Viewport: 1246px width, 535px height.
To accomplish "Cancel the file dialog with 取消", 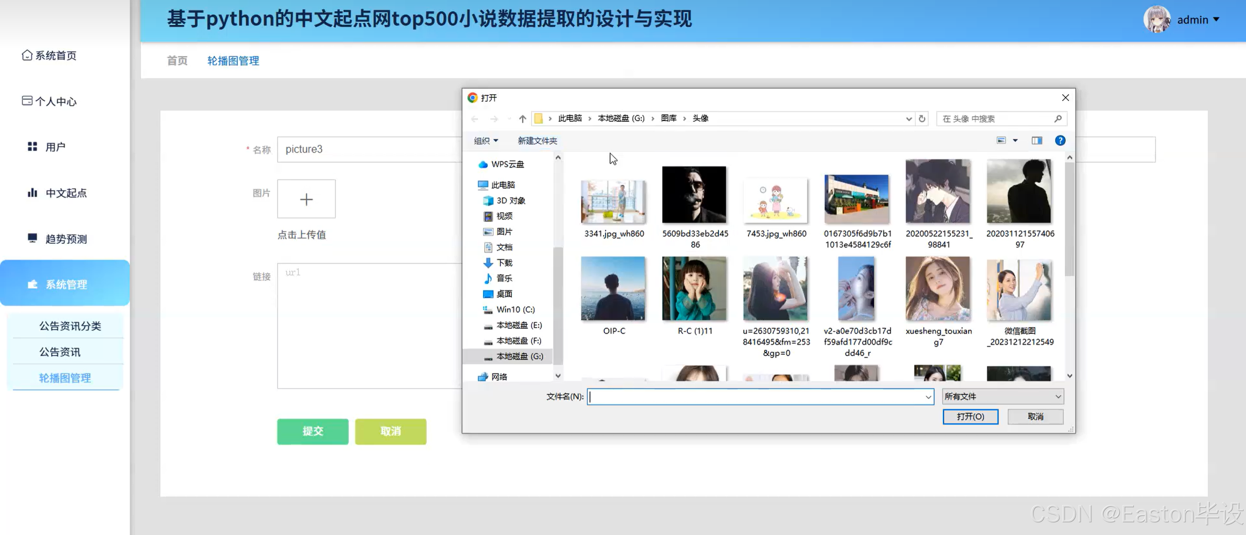I will pos(1035,416).
